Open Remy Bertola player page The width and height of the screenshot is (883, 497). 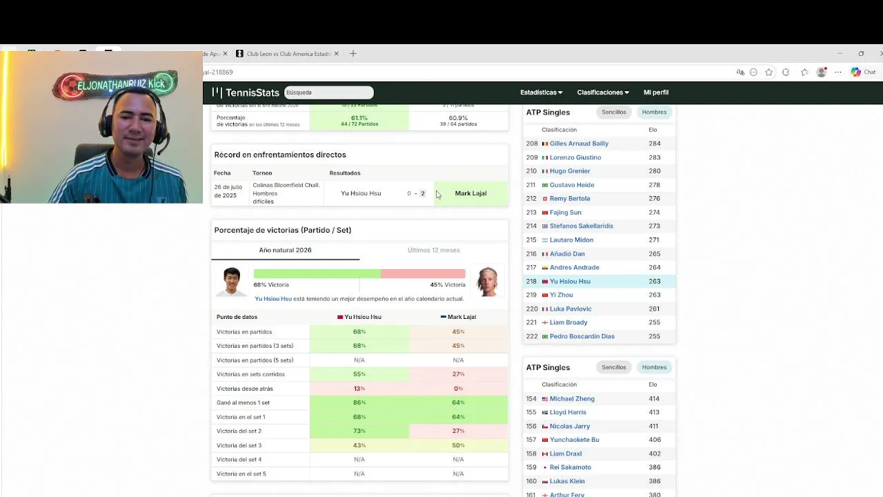(x=570, y=199)
